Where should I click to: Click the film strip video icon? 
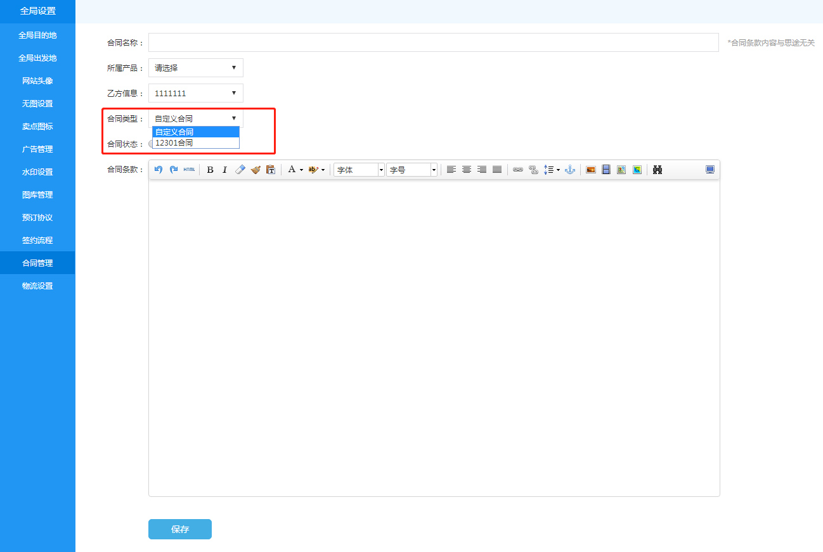point(606,170)
